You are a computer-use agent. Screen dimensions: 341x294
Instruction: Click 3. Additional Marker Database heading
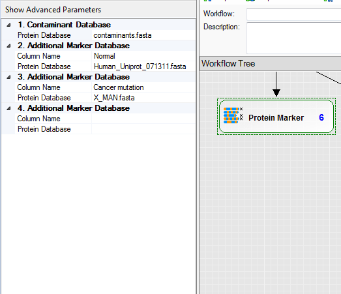point(74,77)
